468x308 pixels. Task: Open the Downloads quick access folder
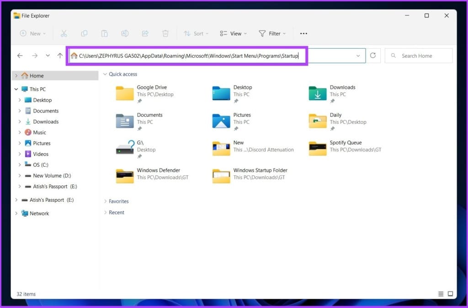332,94
